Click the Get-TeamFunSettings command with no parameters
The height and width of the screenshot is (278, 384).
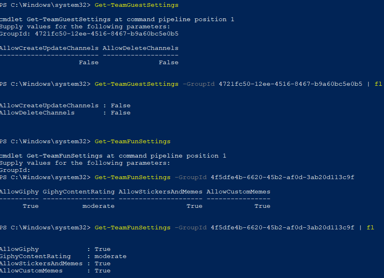(132, 141)
